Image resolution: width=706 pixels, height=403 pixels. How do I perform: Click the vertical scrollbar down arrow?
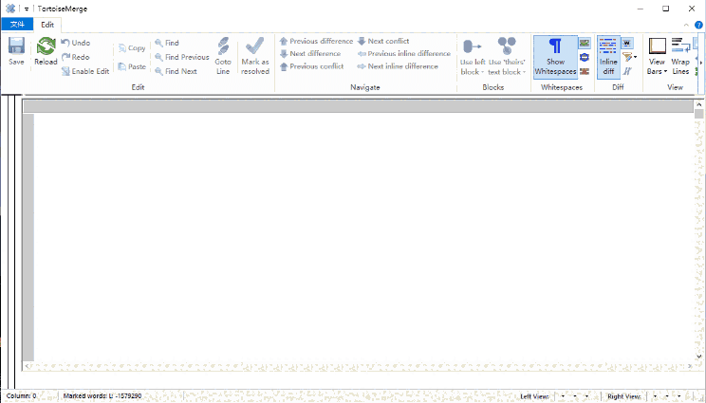698,357
